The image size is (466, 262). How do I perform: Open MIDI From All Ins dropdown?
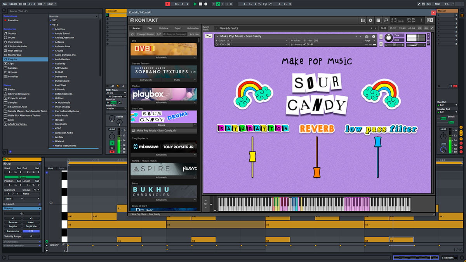coord(116,93)
